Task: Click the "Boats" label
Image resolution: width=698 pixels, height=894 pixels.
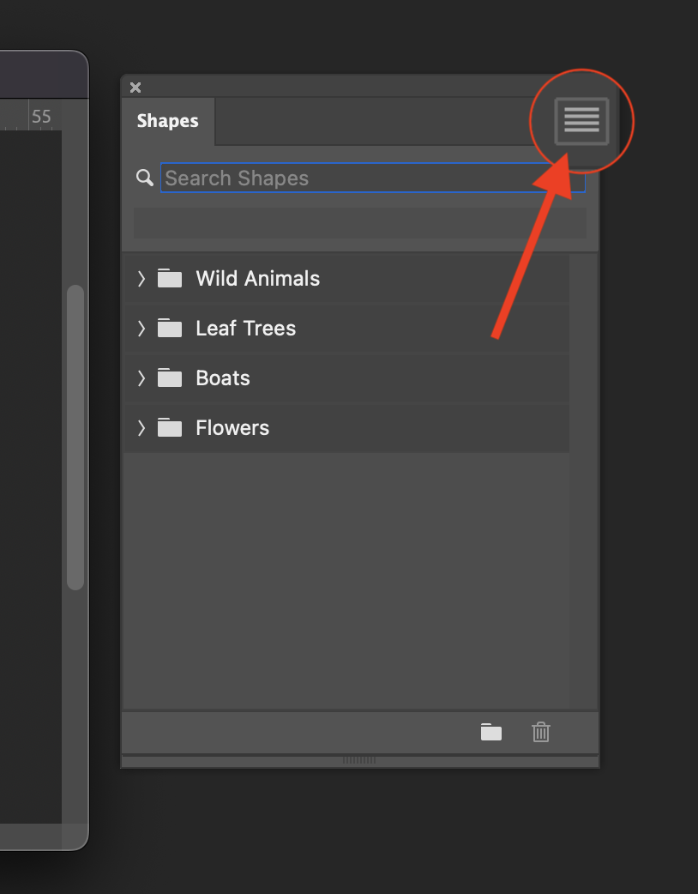Action: coord(223,378)
